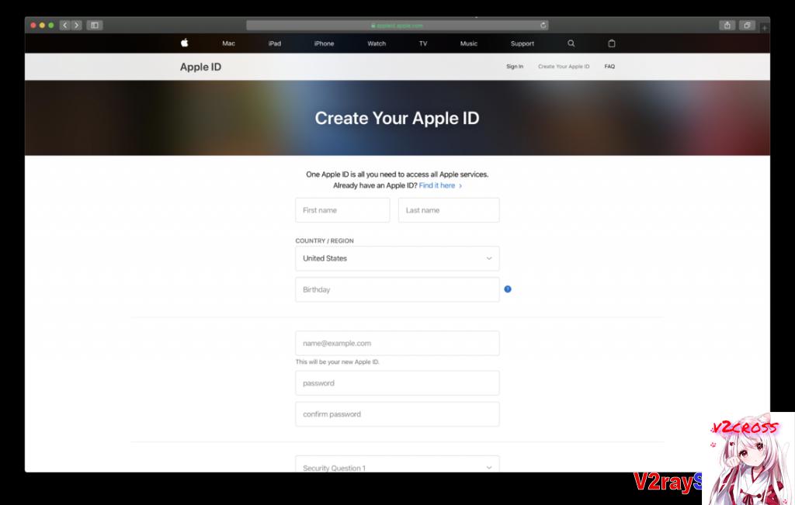The height and width of the screenshot is (505, 795).
Task: Go to the iPhone section
Action: [x=324, y=43]
